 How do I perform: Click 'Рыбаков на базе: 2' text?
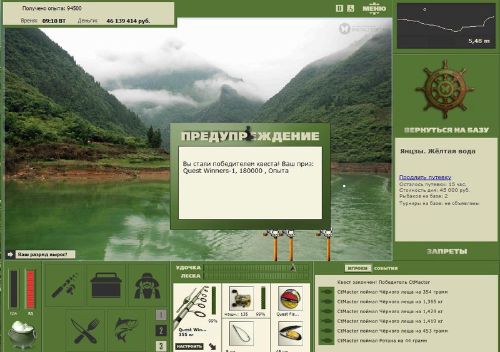[424, 196]
